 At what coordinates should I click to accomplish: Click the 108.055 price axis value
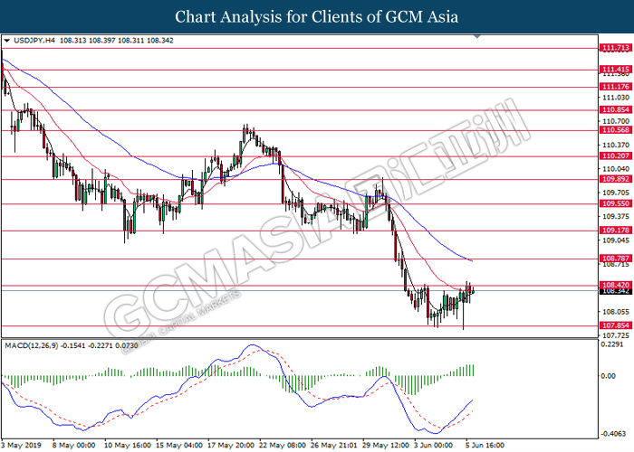(x=616, y=312)
